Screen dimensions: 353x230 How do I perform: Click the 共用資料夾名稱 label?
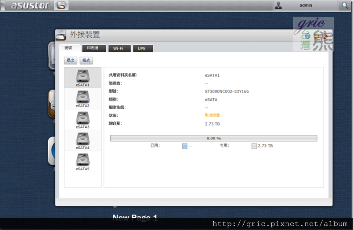point(123,75)
